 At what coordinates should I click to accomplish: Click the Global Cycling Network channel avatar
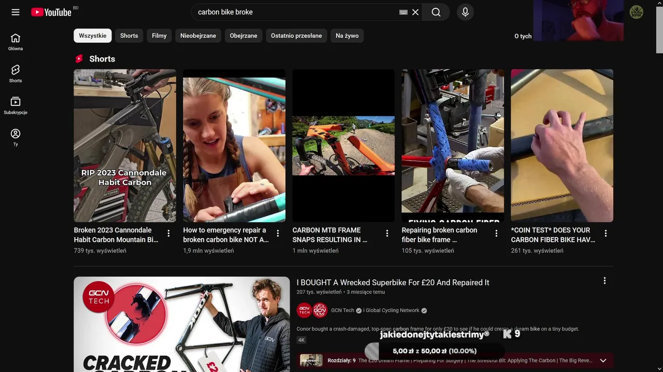pos(320,310)
